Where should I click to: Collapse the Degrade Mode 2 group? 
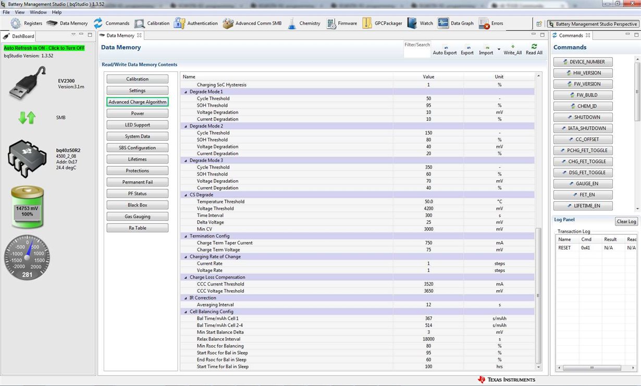(186, 126)
